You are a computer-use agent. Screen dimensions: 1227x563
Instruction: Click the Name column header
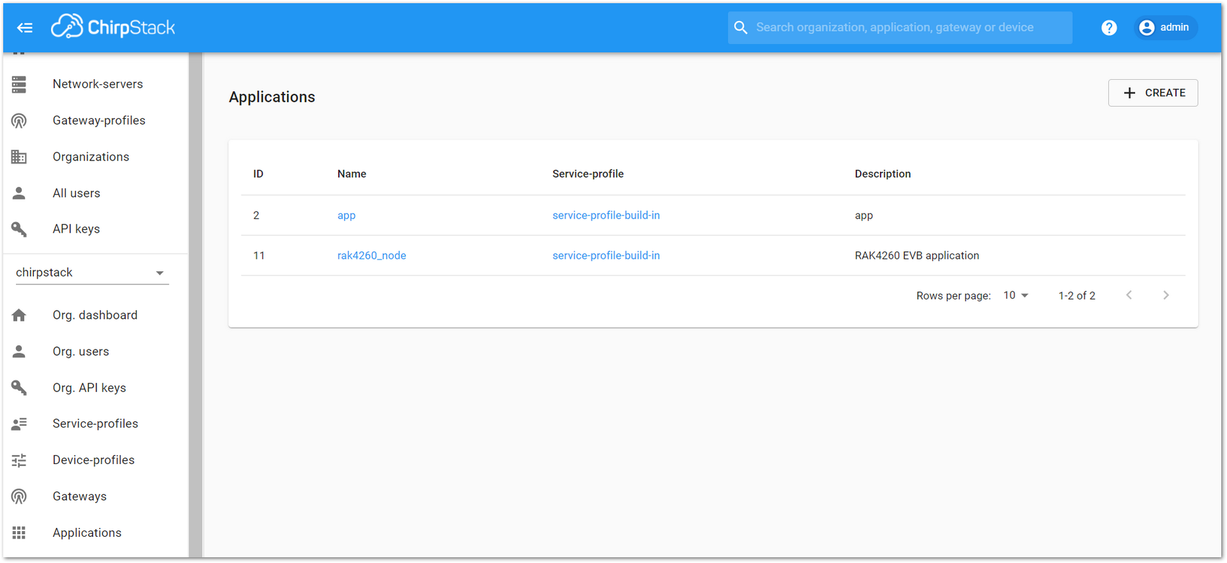[x=352, y=174]
